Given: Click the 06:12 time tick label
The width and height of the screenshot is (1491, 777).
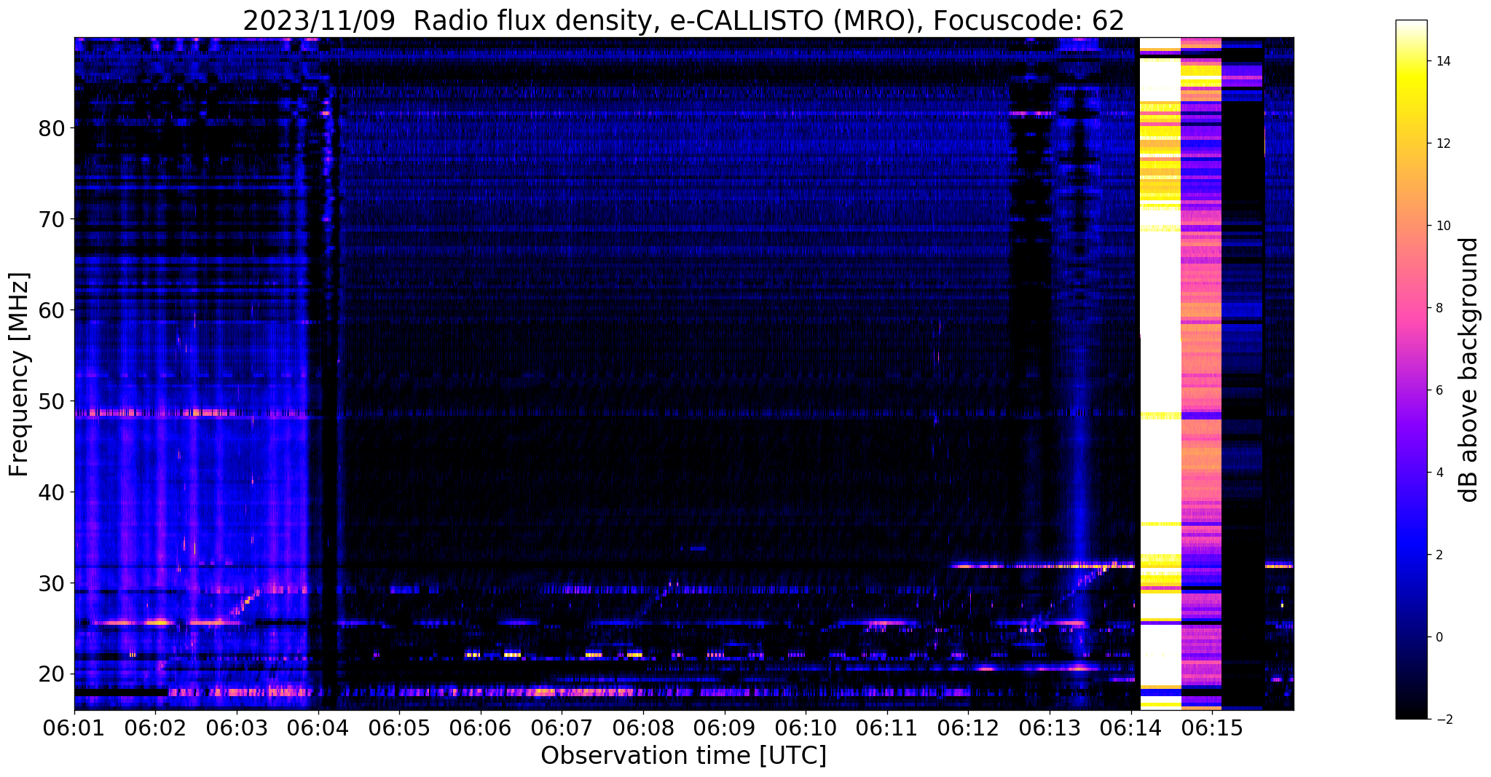Looking at the screenshot, I should click(968, 728).
